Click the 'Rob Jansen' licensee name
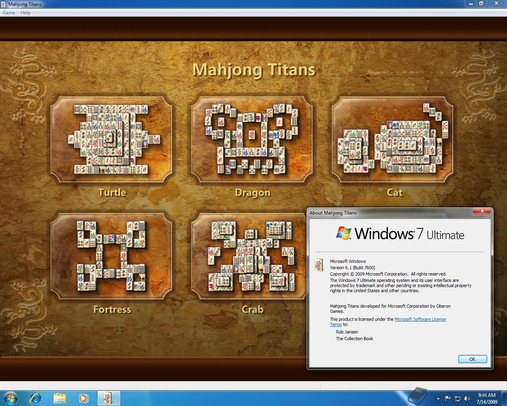 347,332
